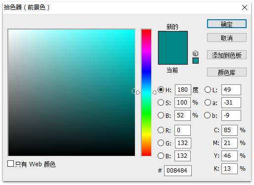Click the R field showing 0
Viewport: 254px width, 185px height.
tap(183, 130)
